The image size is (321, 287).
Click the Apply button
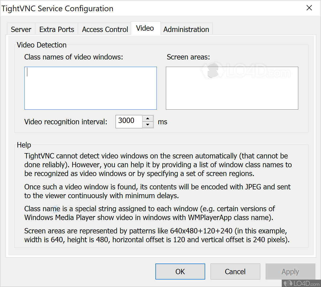pyautogui.click(x=290, y=272)
